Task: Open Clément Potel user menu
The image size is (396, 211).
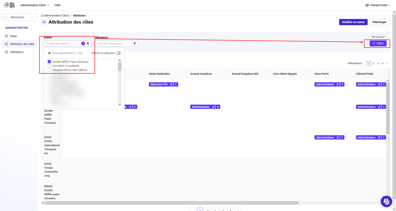Action: pyautogui.click(x=378, y=5)
